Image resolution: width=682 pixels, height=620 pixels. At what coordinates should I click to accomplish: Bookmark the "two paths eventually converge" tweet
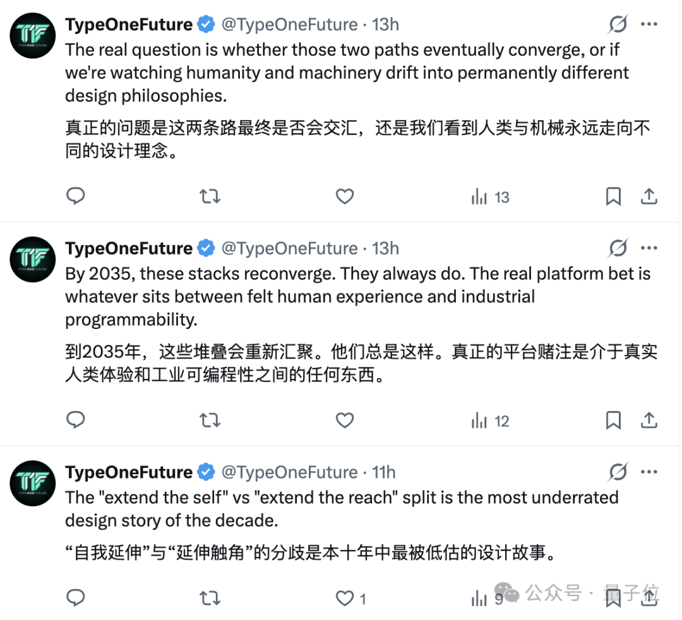(x=613, y=197)
